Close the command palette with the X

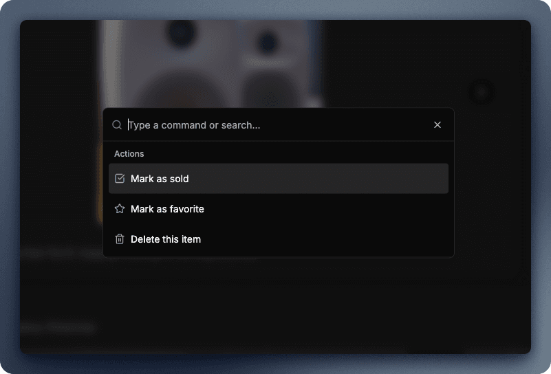pos(437,125)
